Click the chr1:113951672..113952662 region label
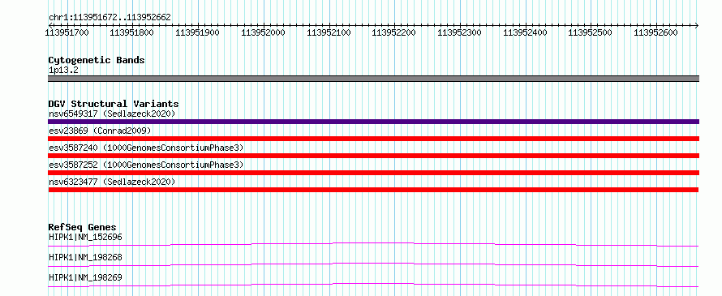The width and height of the screenshot is (722, 296). point(110,17)
